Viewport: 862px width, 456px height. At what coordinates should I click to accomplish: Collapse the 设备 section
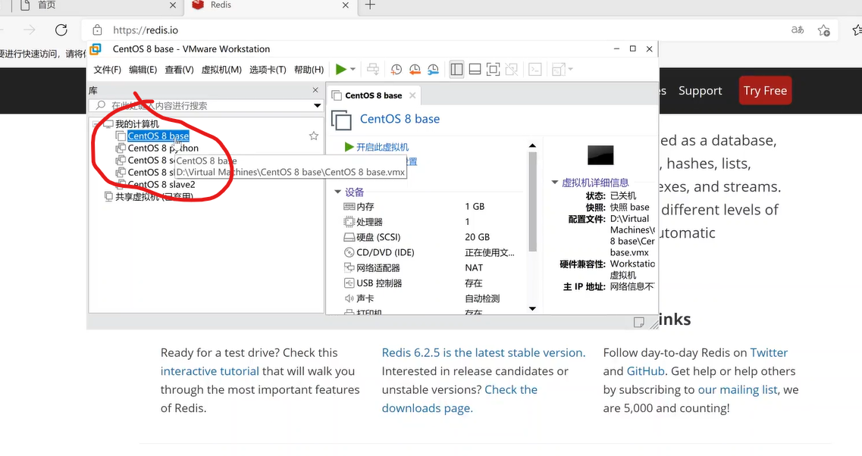pos(337,192)
